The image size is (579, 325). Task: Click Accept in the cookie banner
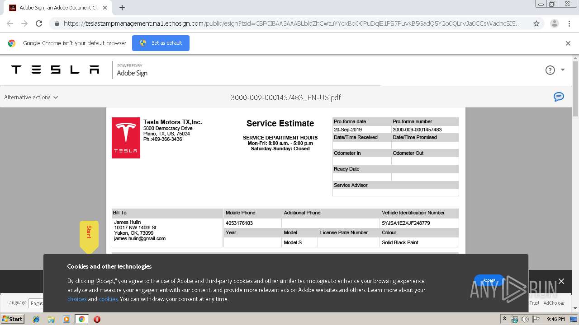(489, 280)
